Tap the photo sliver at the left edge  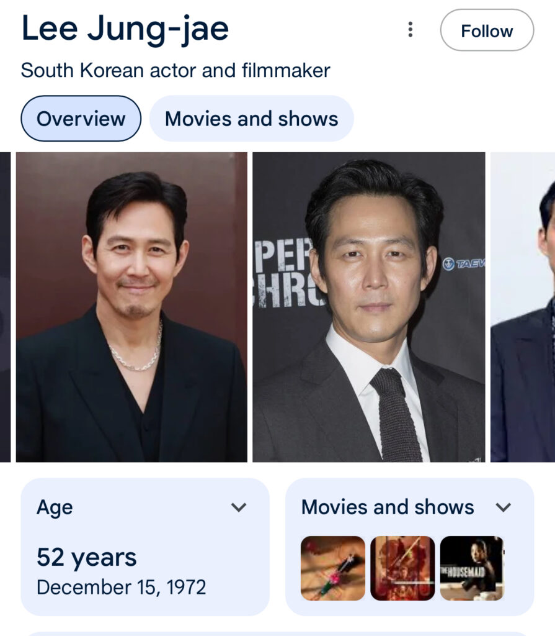click(5, 307)
